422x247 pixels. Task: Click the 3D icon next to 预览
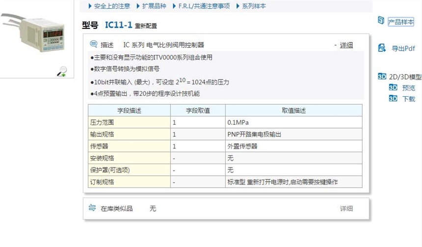coord(393,88)
